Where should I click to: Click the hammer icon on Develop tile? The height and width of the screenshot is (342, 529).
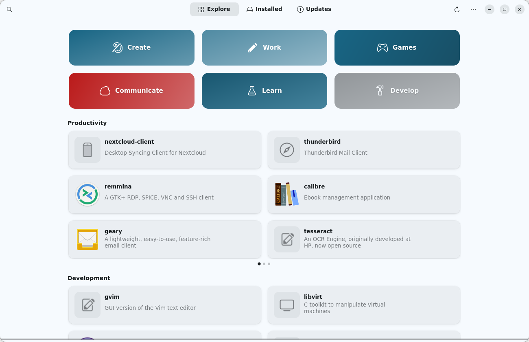coord(380,91)
